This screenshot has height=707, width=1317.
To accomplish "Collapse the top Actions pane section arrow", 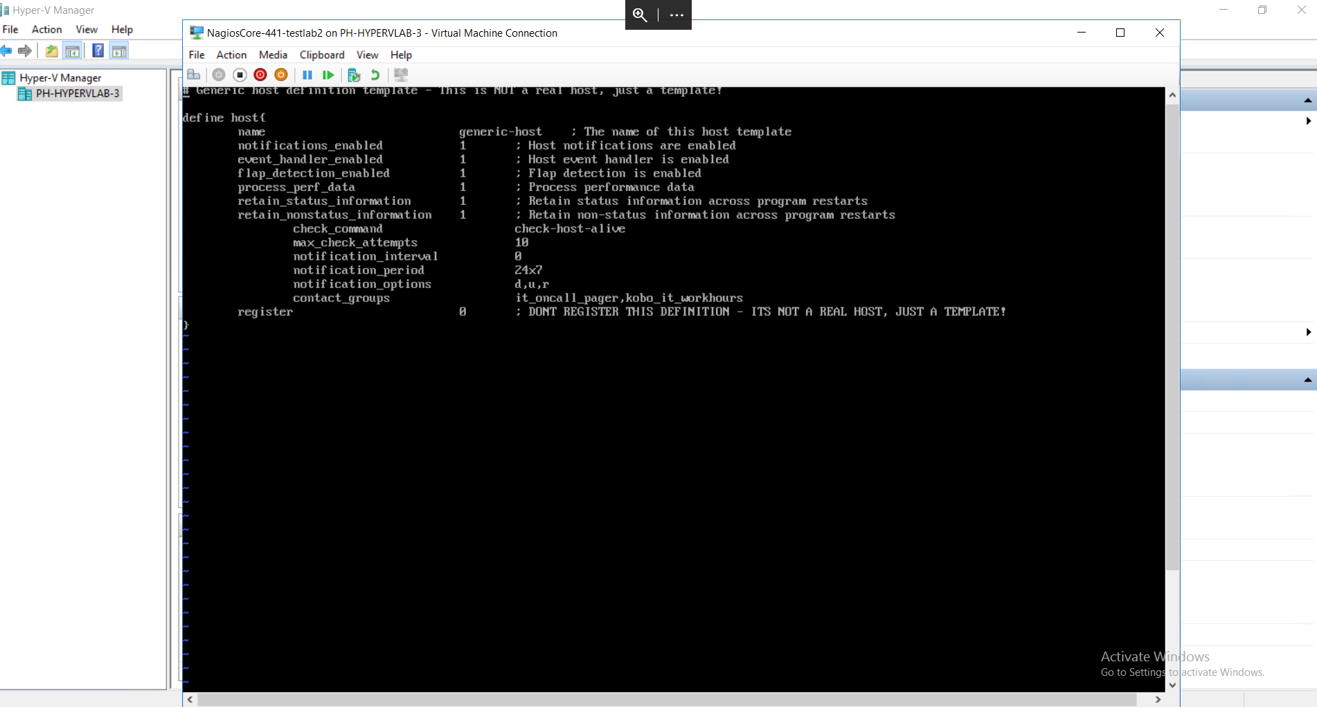I will (x=1307, y=100).
